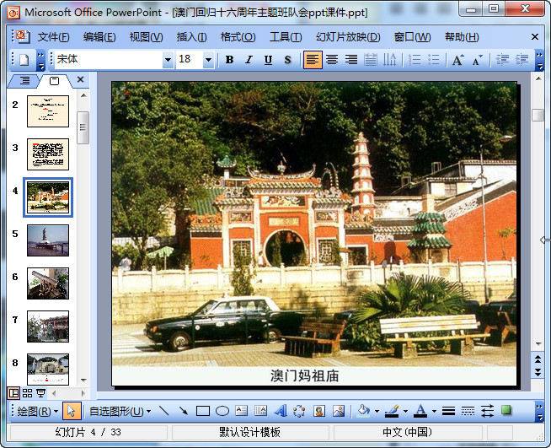
Task: Align text to the right
Action: 351,60
